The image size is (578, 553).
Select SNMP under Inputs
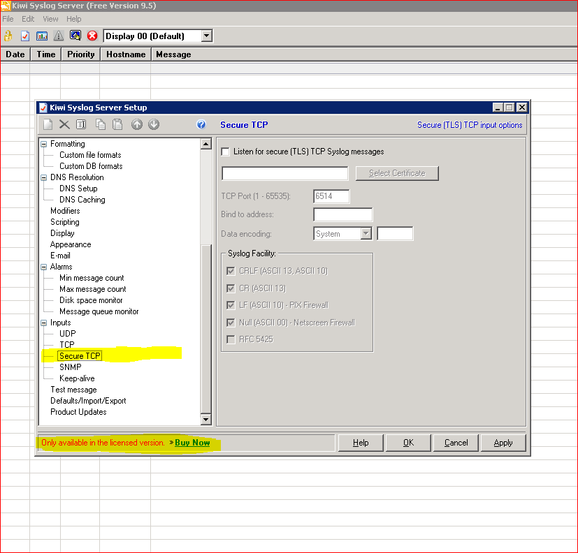71,367
